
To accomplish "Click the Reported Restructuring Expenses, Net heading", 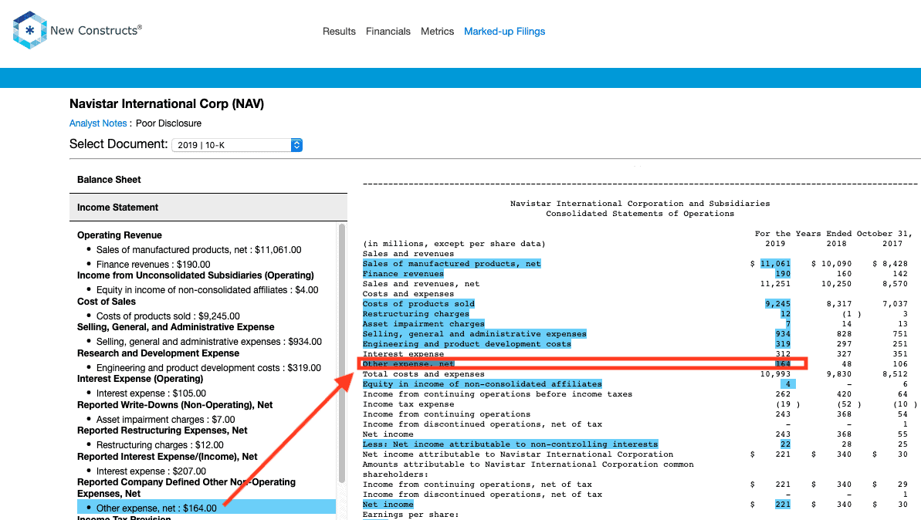I will pos(162,431).
